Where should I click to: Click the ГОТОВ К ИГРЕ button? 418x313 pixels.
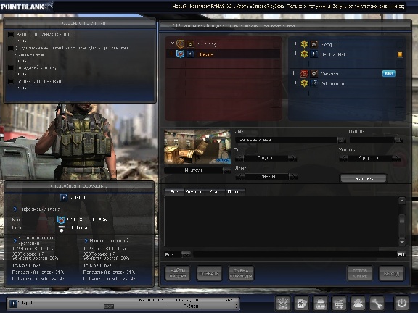(x=360, y=273)
